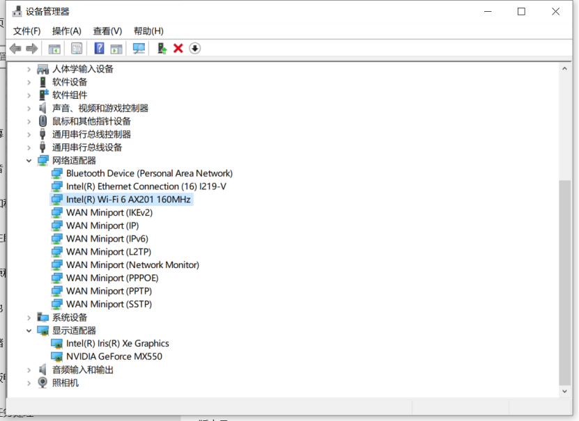The width and height of the screenshot is (579, 421).
Task: Expand the 软件组件 category
Action: click(x=29, y=95)
